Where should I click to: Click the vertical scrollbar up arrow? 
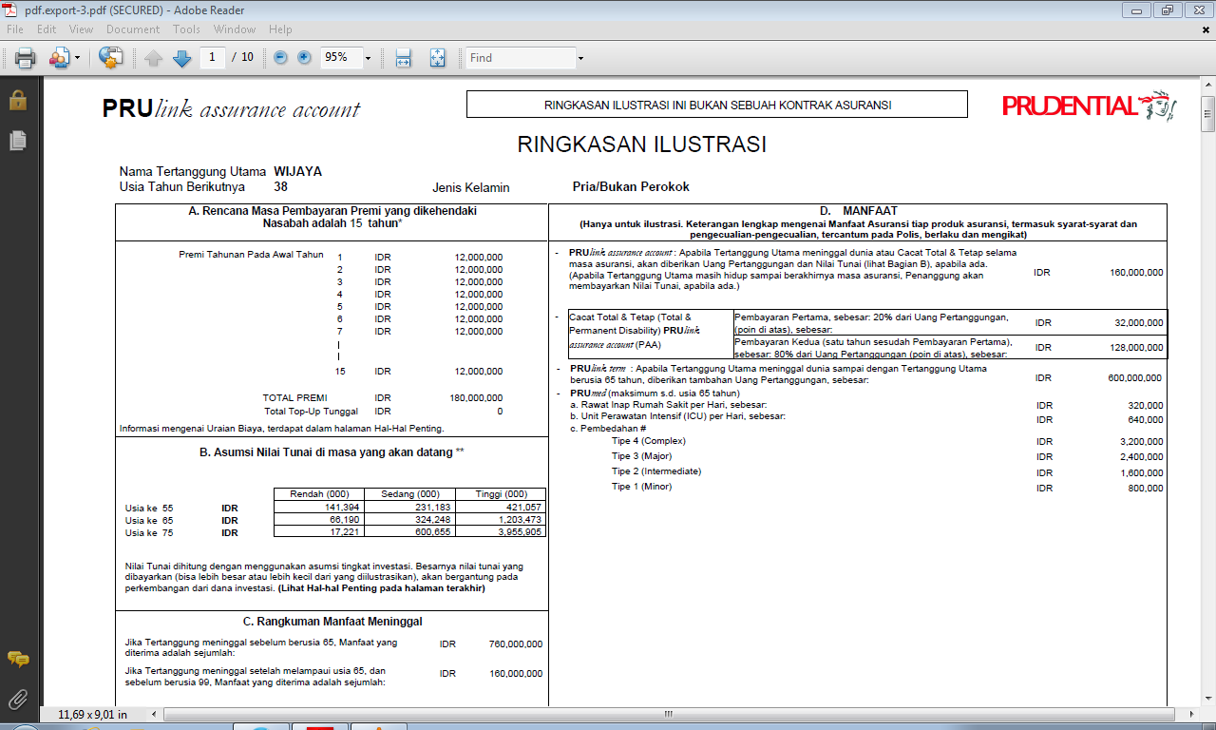tap(1208, 84)
